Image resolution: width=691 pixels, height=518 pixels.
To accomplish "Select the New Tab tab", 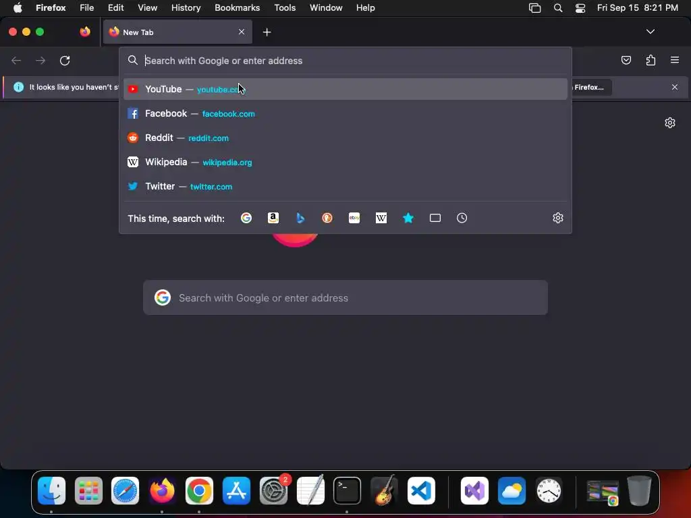I will point(177,32).
